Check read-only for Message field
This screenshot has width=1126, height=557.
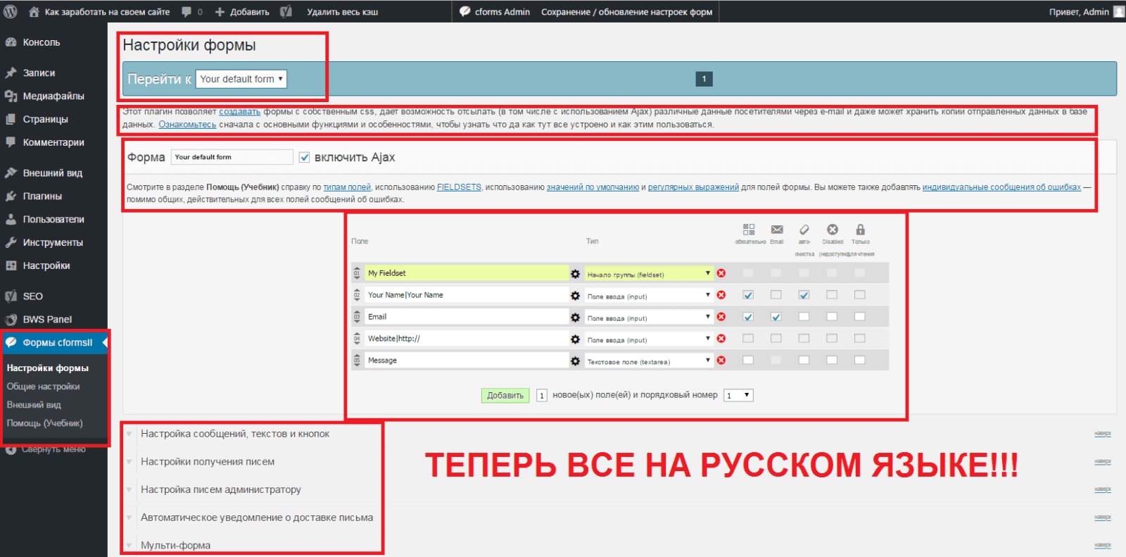[859, 360]
